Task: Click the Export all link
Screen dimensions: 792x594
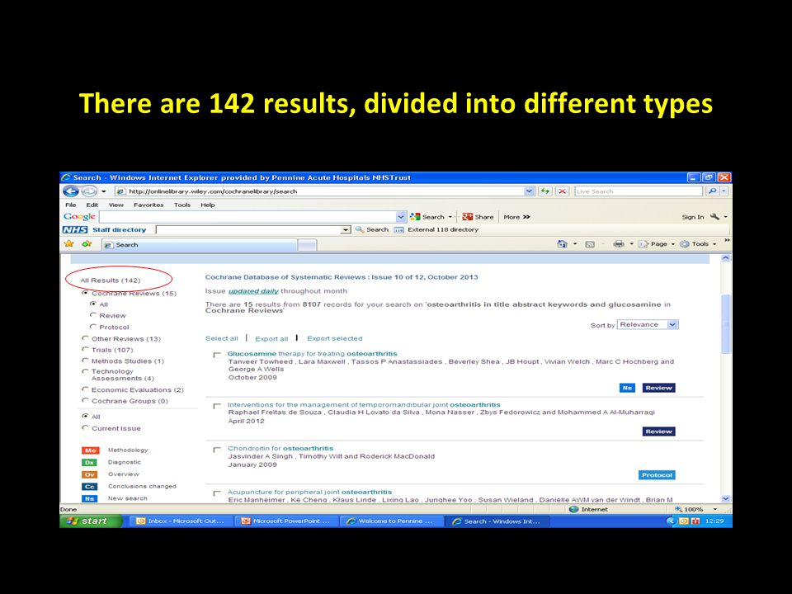Action: tap(271, 338)
